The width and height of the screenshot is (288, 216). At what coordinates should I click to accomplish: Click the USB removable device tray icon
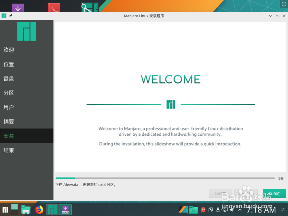[218, 210]
